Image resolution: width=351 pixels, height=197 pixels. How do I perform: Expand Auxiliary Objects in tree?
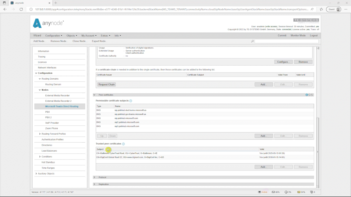click(36, 174)
